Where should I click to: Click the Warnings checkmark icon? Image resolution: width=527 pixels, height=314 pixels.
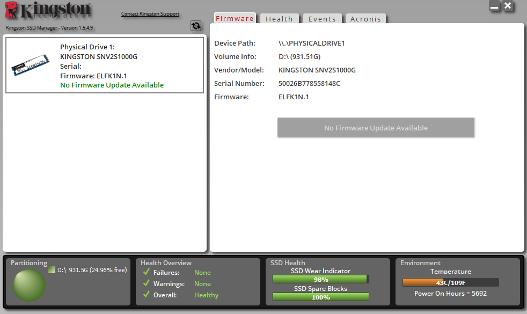pyautogui.click(x=146, y=283)
